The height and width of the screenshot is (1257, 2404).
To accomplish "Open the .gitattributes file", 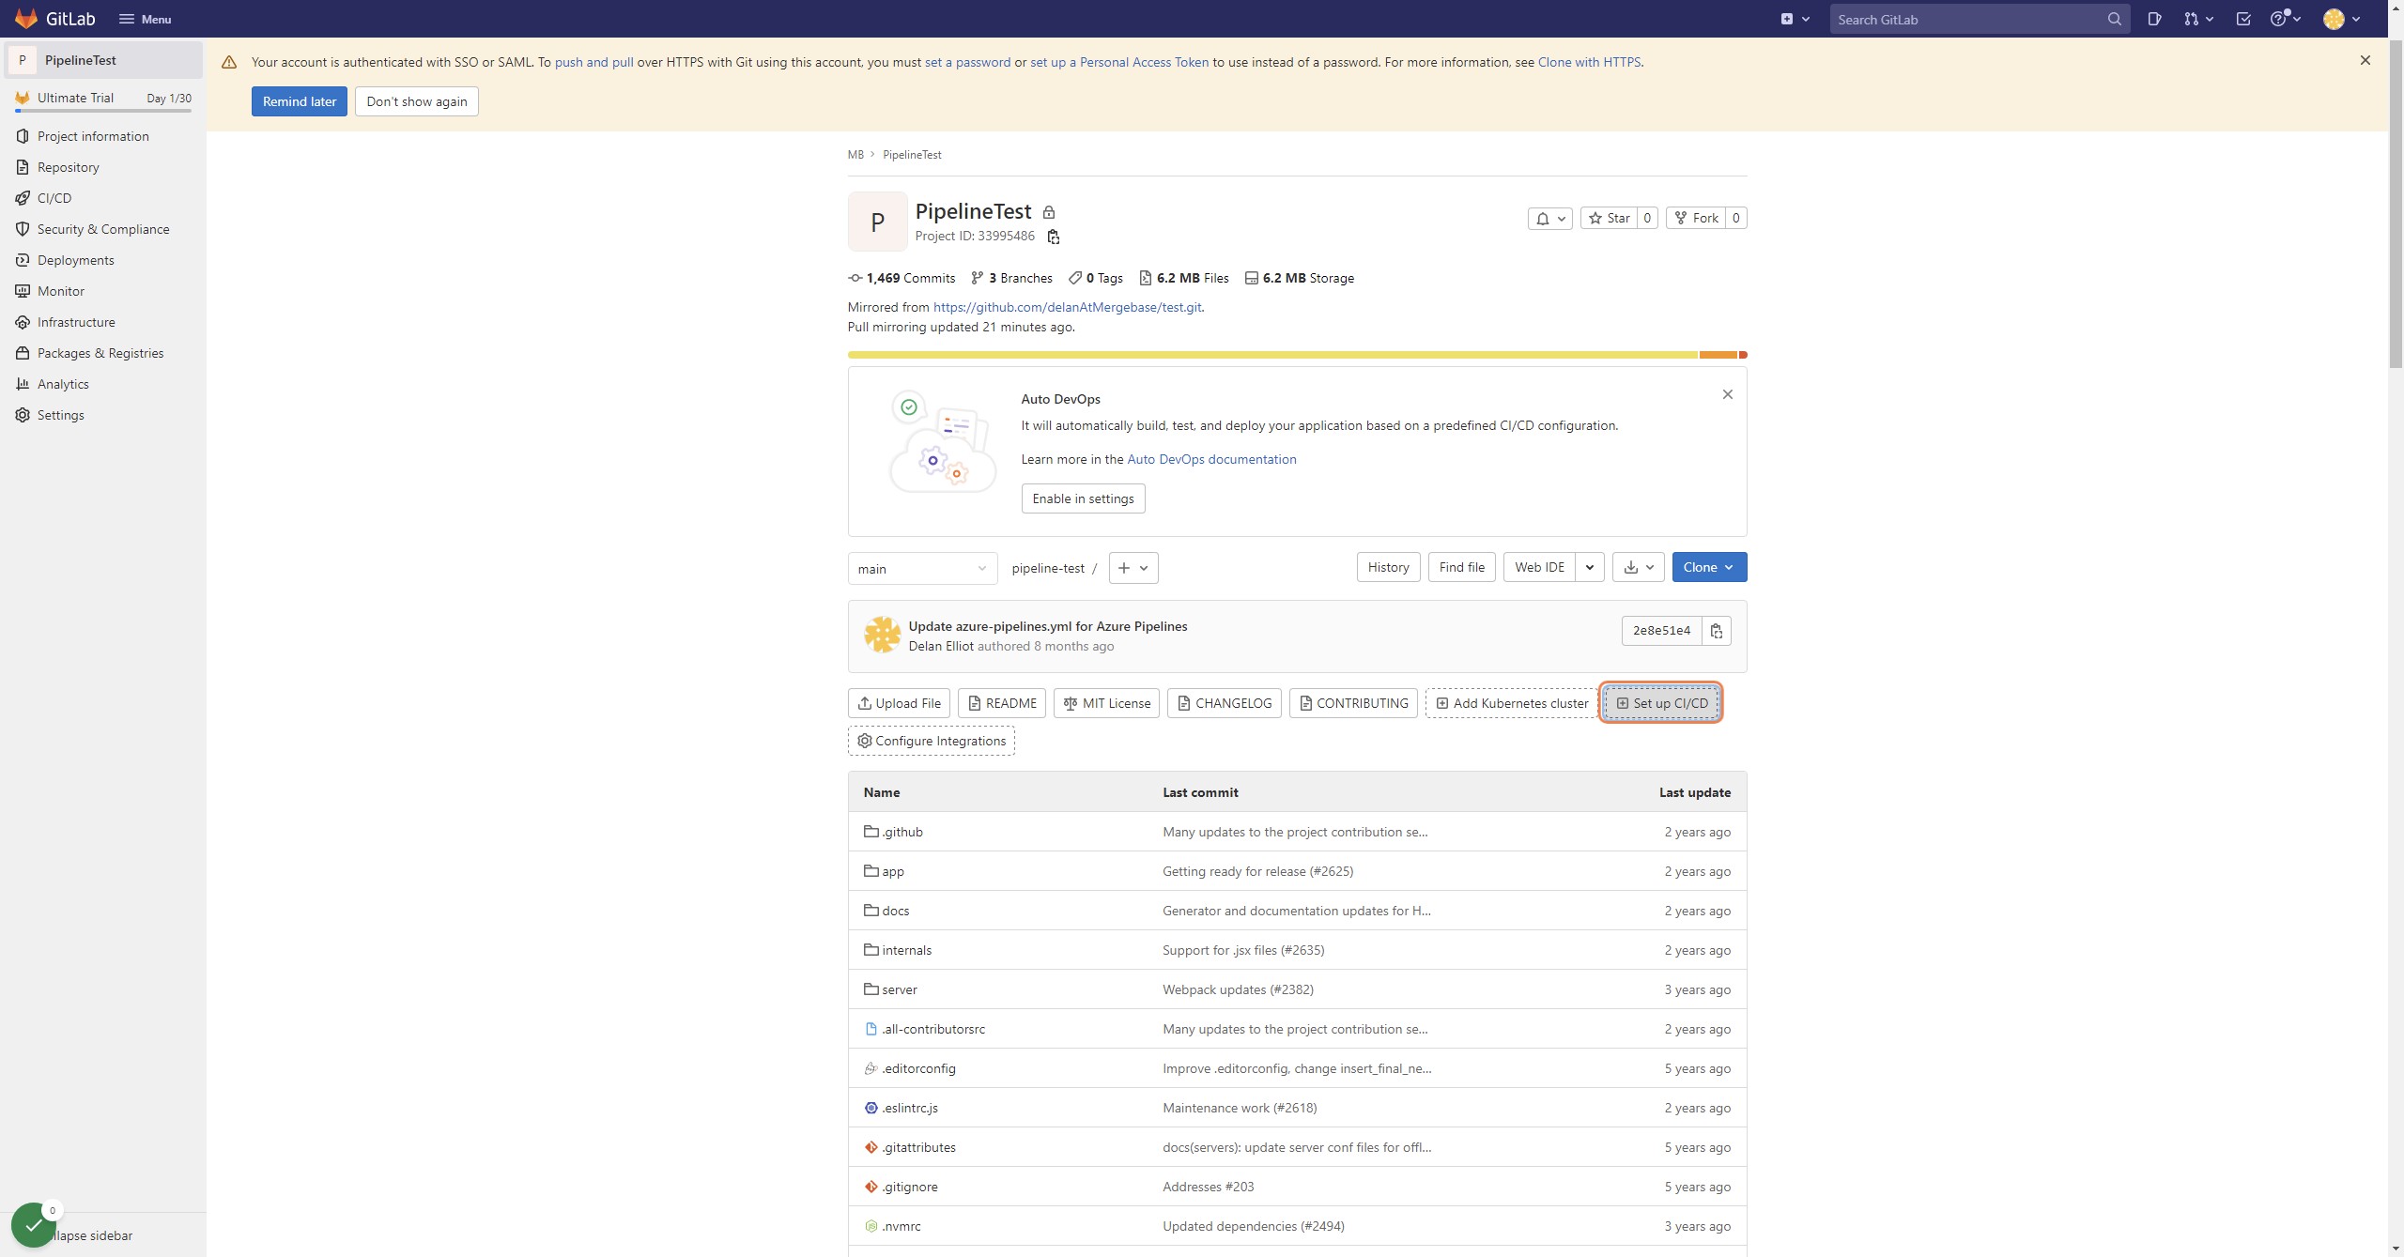I will 918,1147.
